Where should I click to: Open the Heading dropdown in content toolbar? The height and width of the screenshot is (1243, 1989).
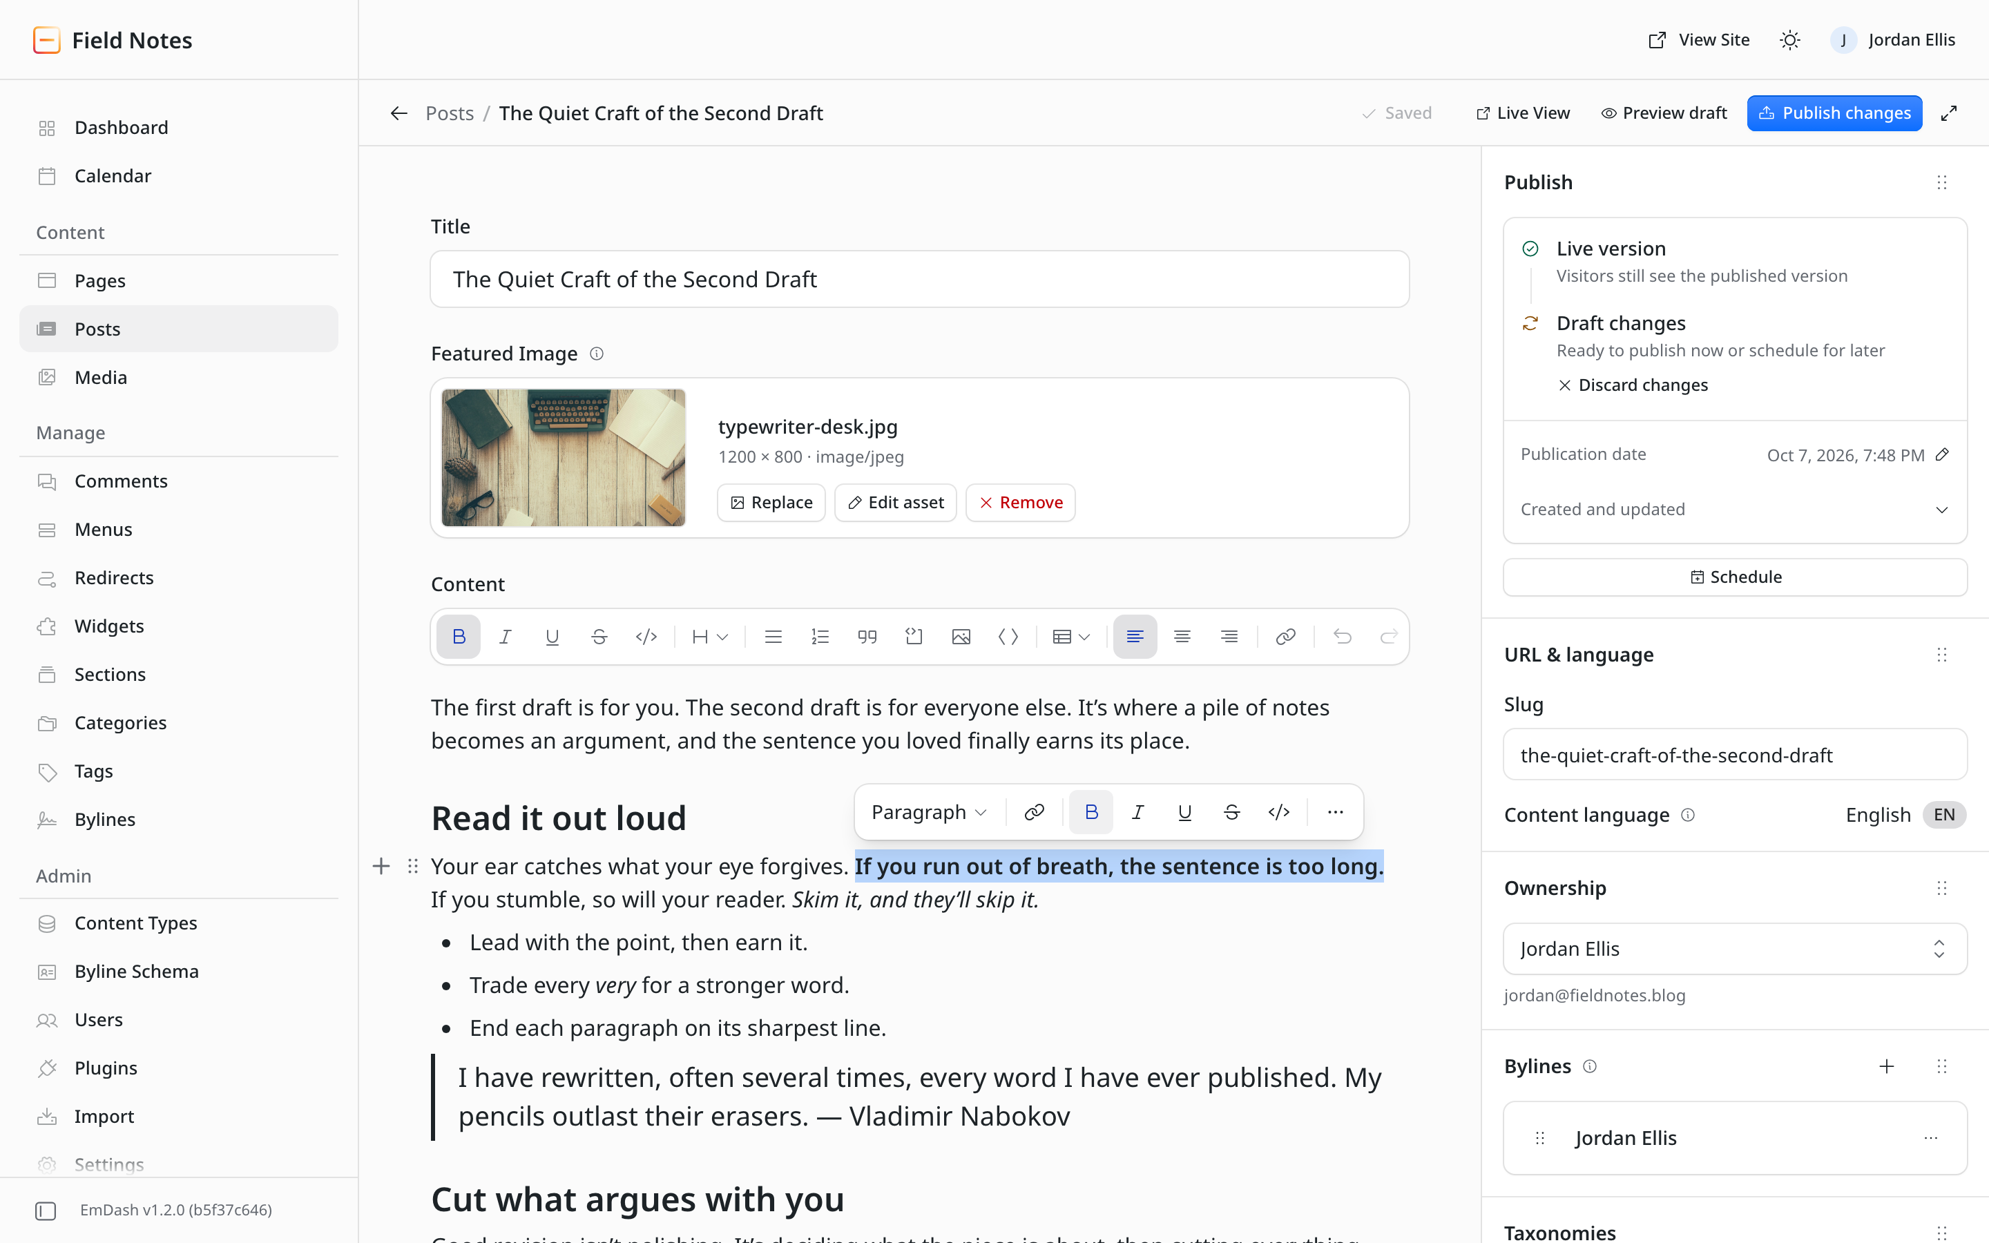[x=709, y=636]
